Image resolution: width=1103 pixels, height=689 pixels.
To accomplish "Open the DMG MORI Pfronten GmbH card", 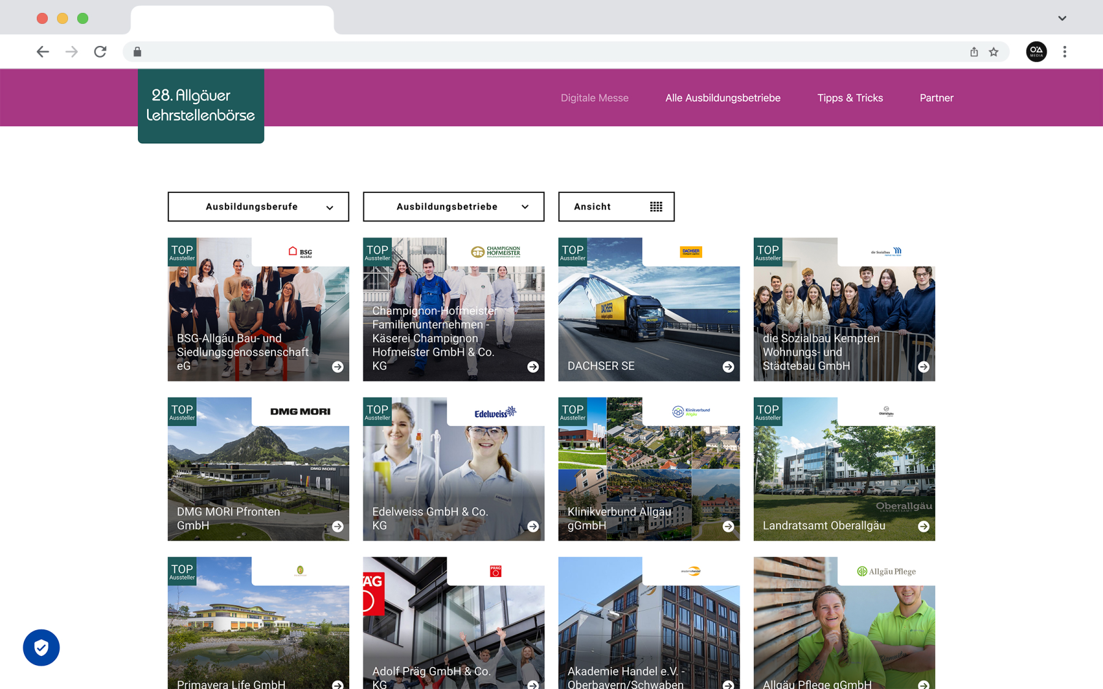I will tap(259, 469).
